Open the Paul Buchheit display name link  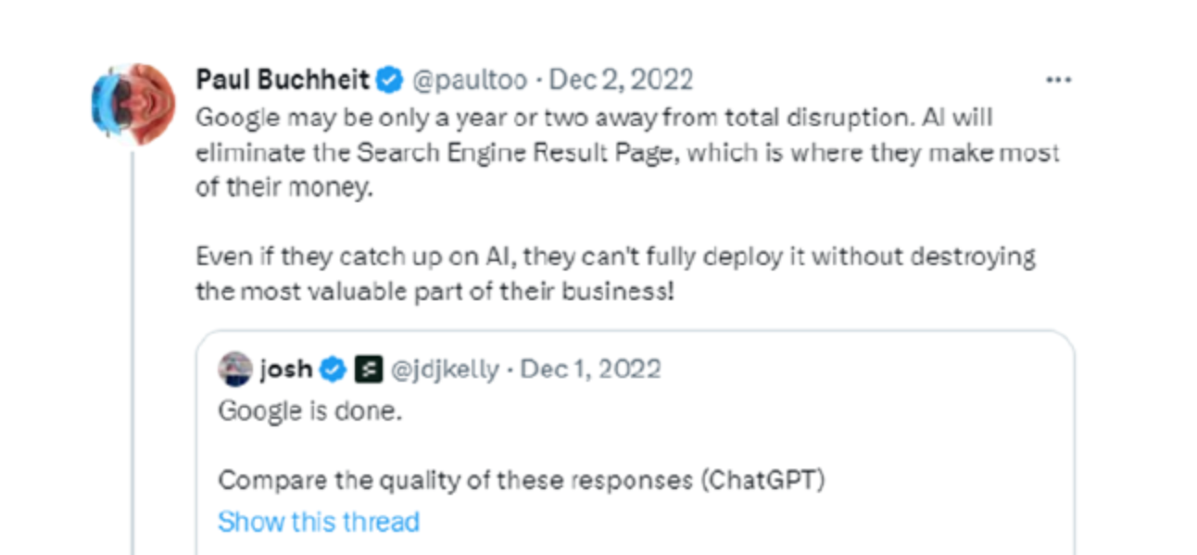[x=282, y=81]
